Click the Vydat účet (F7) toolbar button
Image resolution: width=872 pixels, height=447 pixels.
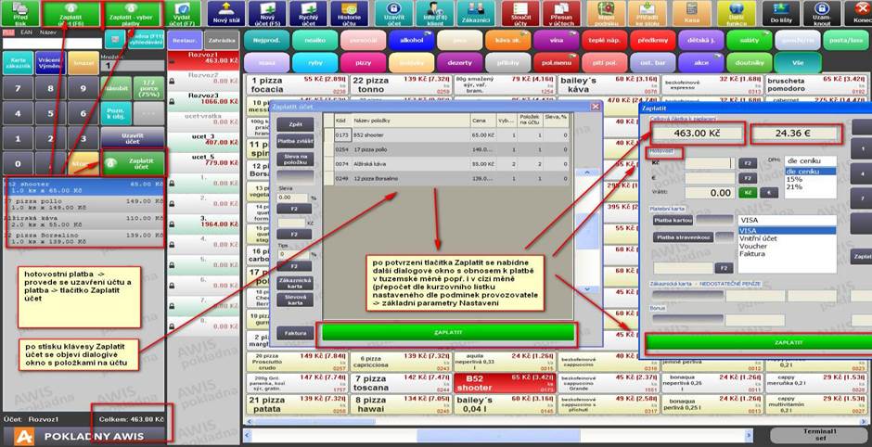click(x=183, y=14)
